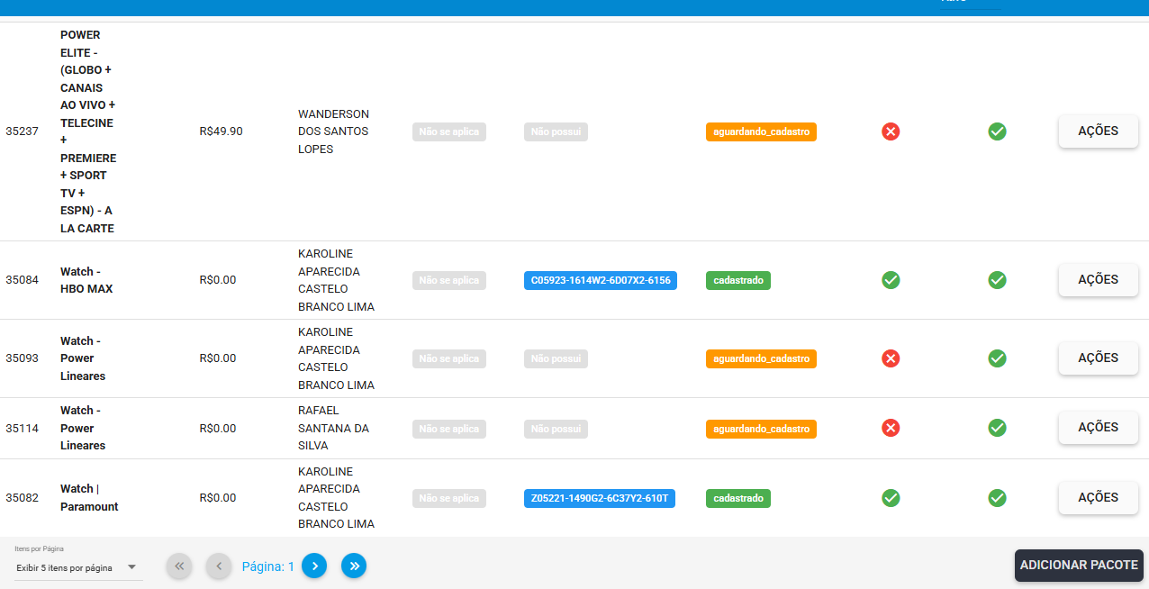This screenshot has width=1149, height=589.
Task: Click KAROLINE APARECIDA name in row 35082
Action: tap(336, 498)
